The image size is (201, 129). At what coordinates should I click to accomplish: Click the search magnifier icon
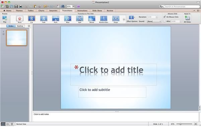161,6
